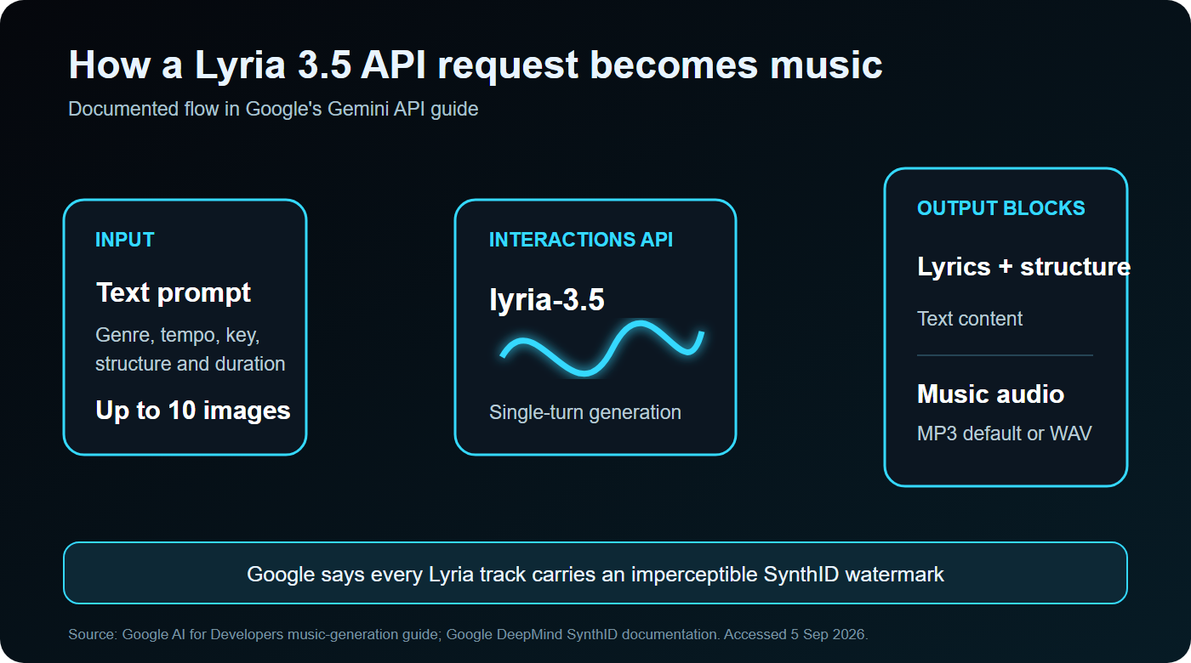Viewport: 1191px width, 663px height.
Task: Select the subtitle "Documented flow in Google's Gemini API guide"
Action: tap(273, 110)
